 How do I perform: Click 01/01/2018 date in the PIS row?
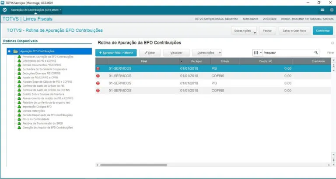tap(189, 83)
